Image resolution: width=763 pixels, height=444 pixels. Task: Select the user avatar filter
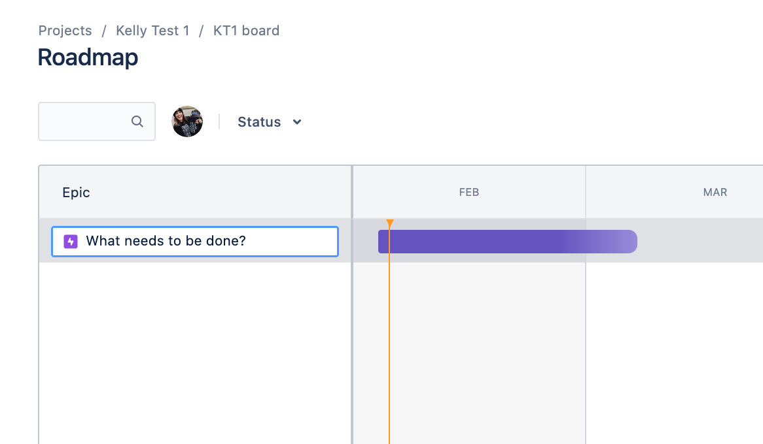[187, 121]
